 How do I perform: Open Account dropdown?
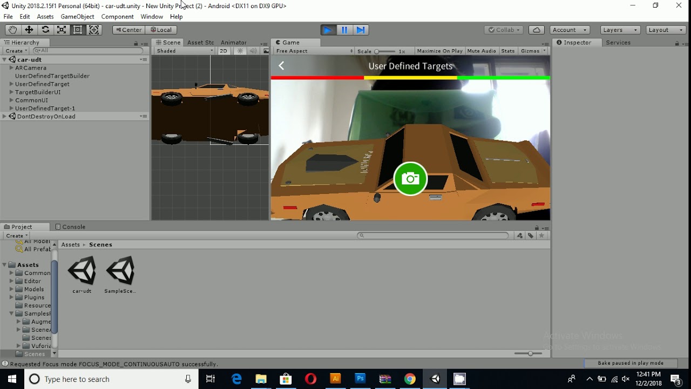coord(570,30)
